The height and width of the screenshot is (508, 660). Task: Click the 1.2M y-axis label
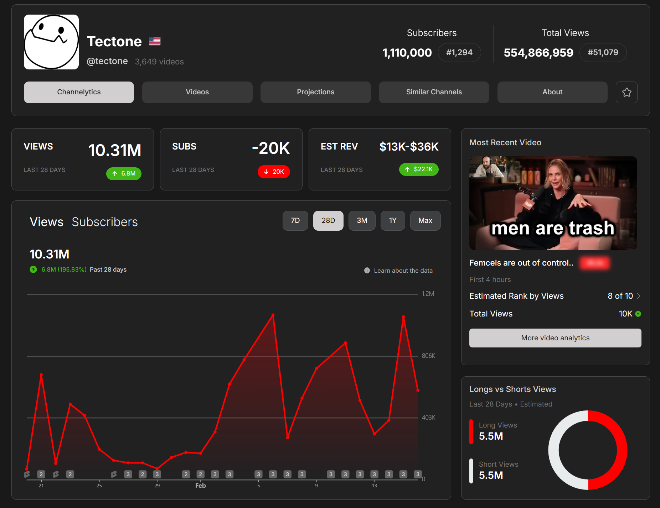click(x=428, y=294)
